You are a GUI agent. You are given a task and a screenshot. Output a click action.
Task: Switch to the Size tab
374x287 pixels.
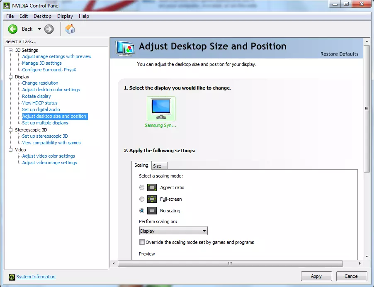tap(159, 166)
